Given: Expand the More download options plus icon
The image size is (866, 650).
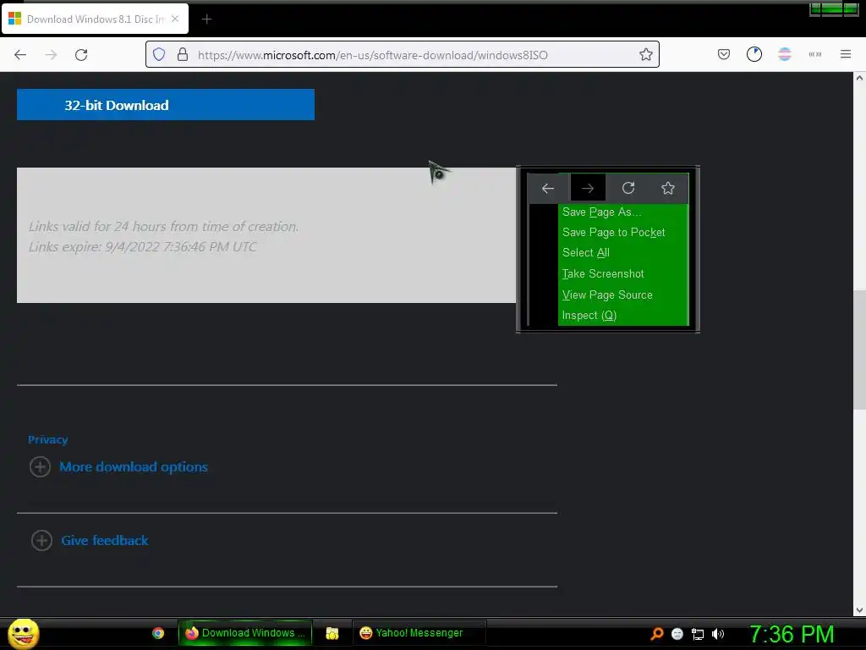Looking at the screenshot, I should [x=40, y=467].
